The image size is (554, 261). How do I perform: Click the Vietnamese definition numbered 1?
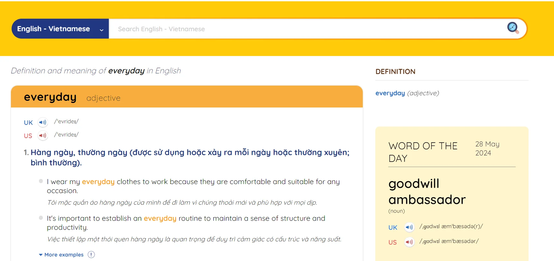190,157
